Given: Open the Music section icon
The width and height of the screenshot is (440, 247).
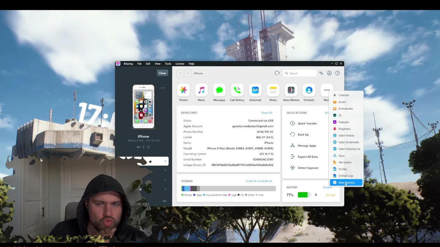Looking at the screenshot, I should click(201, 90).
